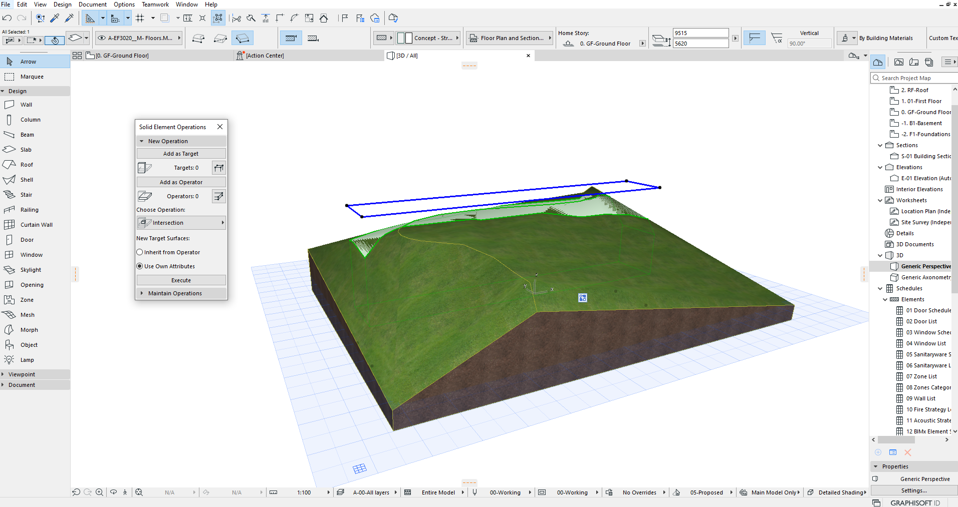Collapse the Worksheets tree node

pyautogui.click(x=880, y=200)
